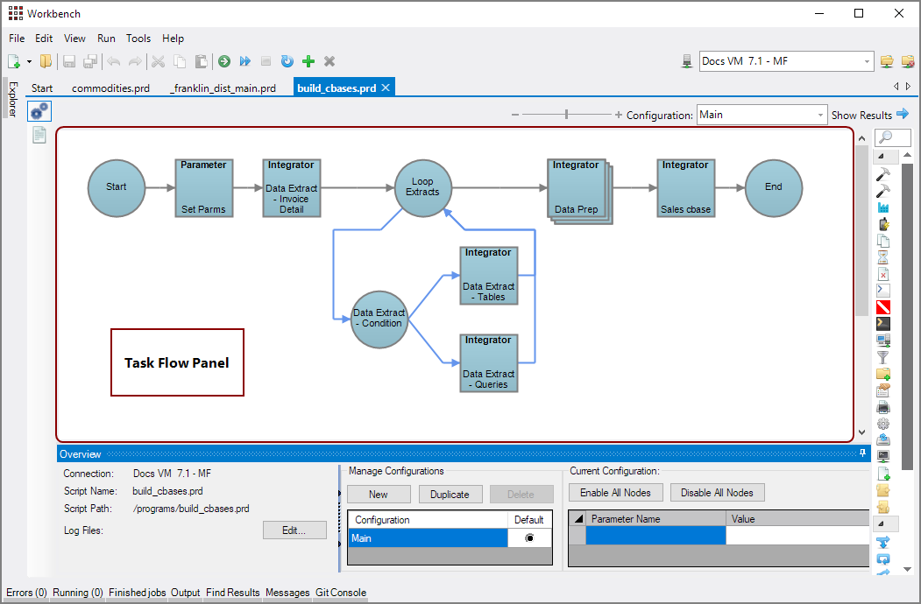Select the Main configuration default radio button
Image resolution: width=921 pixels, height=604 pixels.
(x=529, y=538)
